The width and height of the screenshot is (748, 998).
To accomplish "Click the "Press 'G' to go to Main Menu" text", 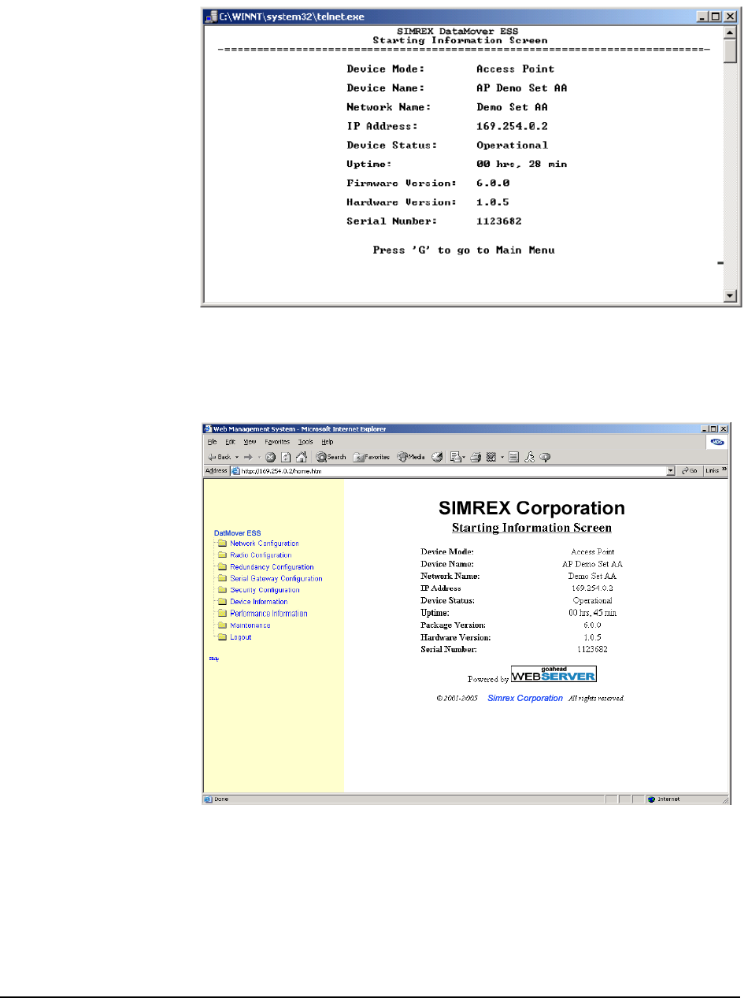I will [x=463, y=250].
